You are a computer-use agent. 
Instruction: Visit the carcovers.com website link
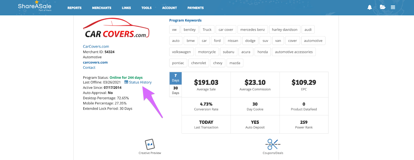pyautogui.click(x=95, y=62)
